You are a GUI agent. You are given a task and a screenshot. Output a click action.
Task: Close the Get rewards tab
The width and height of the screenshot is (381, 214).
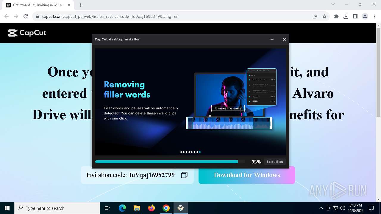coord(69,5)
